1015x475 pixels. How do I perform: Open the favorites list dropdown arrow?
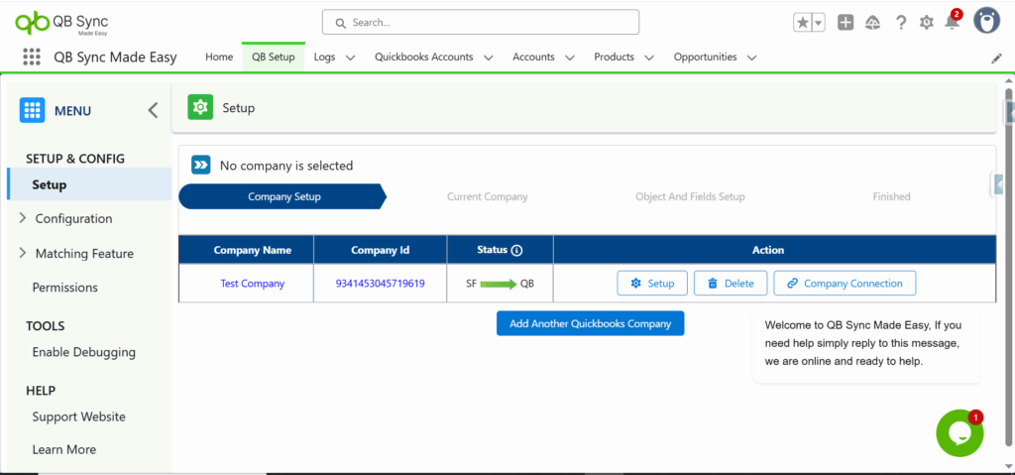(819, 23)
